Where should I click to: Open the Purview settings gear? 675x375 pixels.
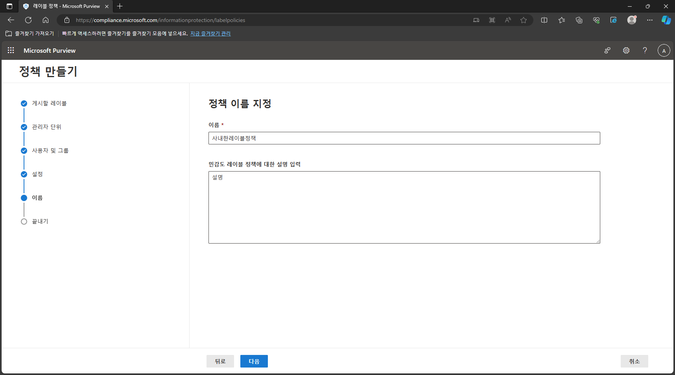point(626,50)
